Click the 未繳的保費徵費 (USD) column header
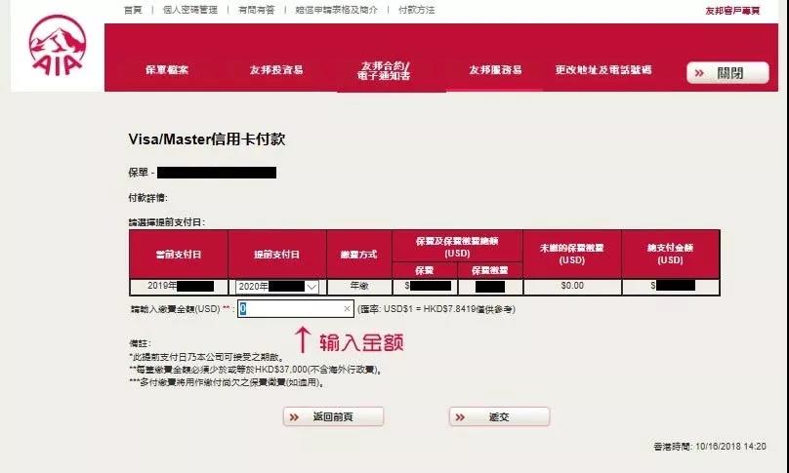The height and width of the screenshot is (473, 789). tap(572, 255)
